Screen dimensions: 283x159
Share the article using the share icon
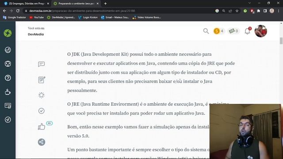[x=42, y=142]
